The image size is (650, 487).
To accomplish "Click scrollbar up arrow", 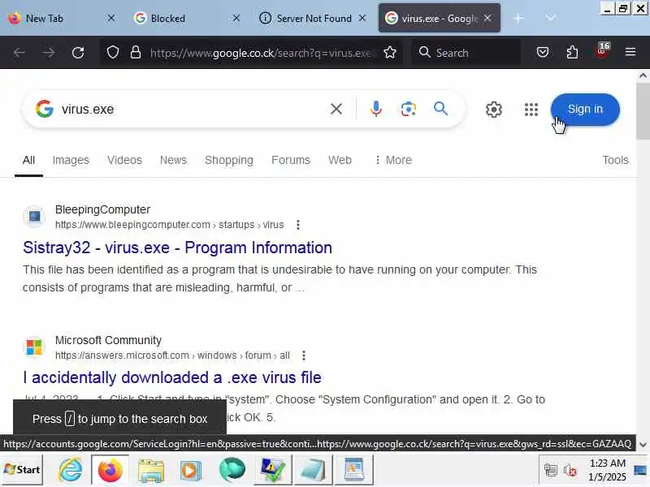I will pyautogui.click(x=643, y=75).
